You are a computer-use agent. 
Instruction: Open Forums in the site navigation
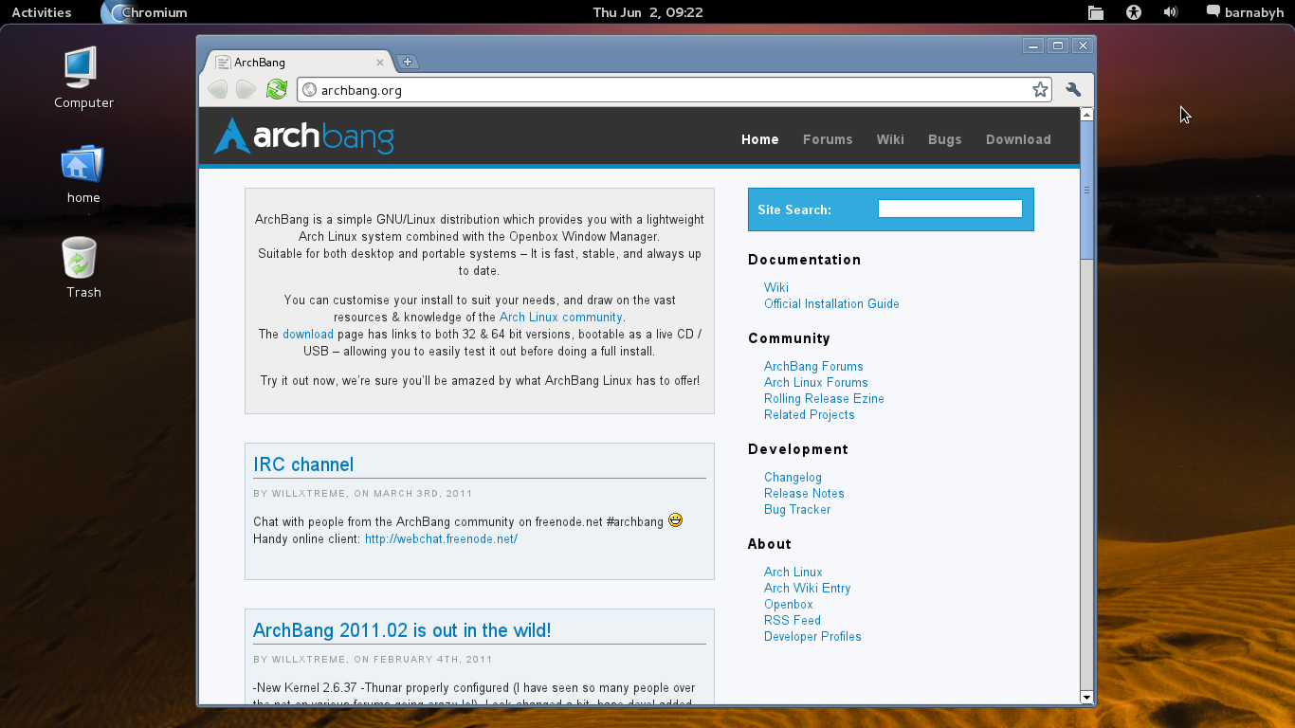pos(828,139)
